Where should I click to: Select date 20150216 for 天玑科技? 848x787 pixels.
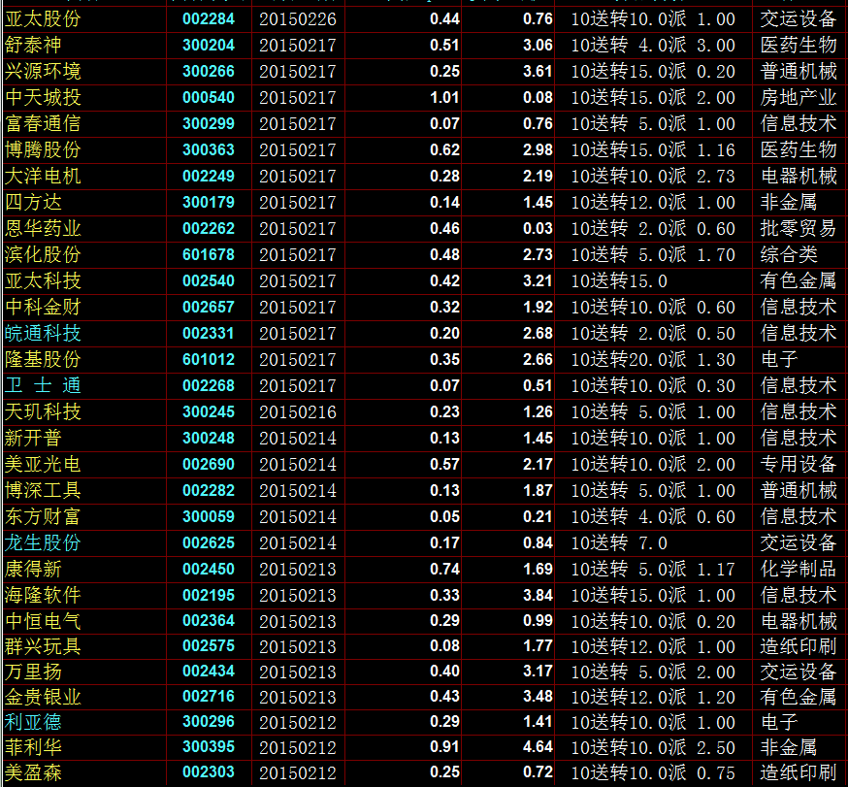click(x=297, y=412)
